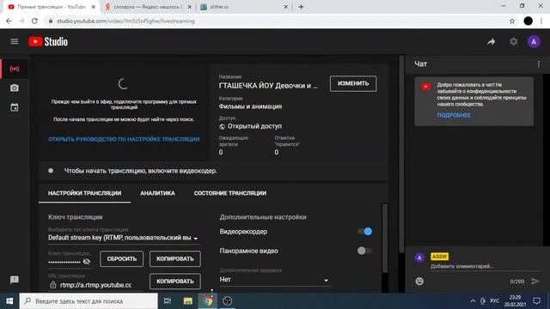The width and height of the screenshot is (550, 309).
Task: Click the Открытый доступ access text
Action: 254,126
